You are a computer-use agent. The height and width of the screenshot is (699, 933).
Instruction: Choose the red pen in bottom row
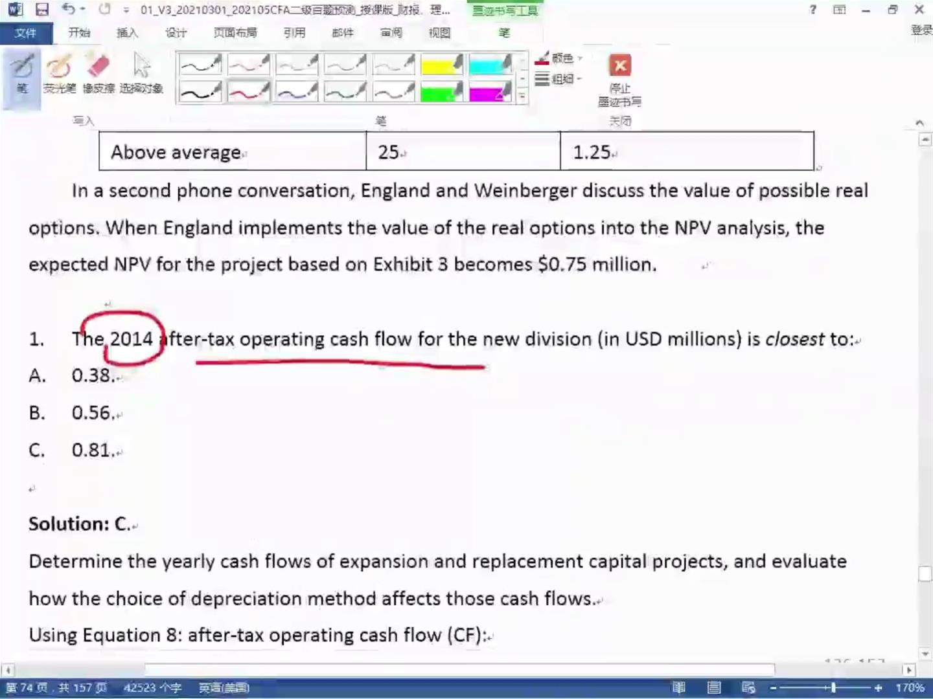249,91
